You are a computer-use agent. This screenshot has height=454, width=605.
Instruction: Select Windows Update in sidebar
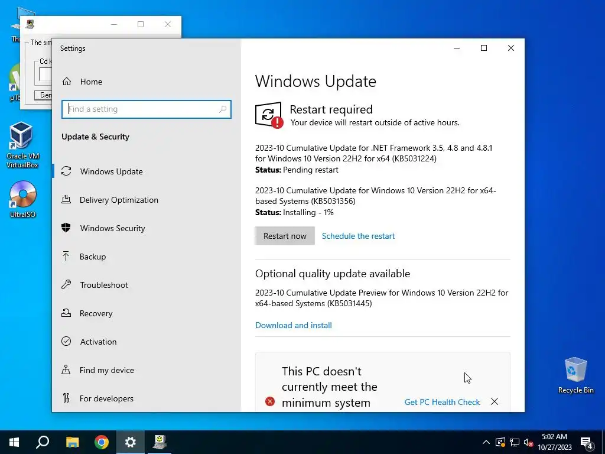click(x=147, y=171)
